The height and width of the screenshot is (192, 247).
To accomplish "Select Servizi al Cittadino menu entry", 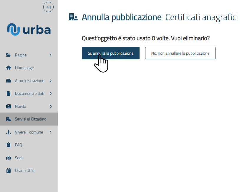I will pos(31,119).
